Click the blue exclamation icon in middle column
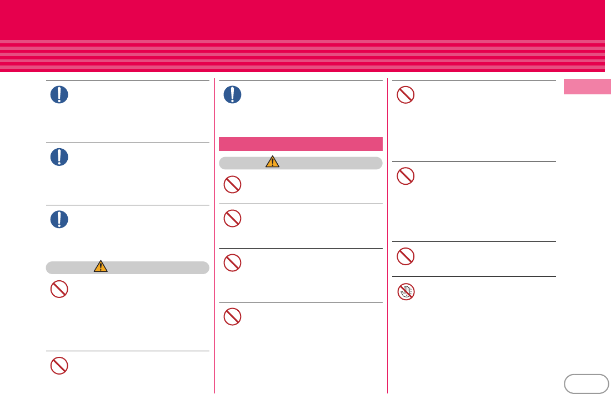Viewport: 611px width, 394px height. click(x=232, y=94)
